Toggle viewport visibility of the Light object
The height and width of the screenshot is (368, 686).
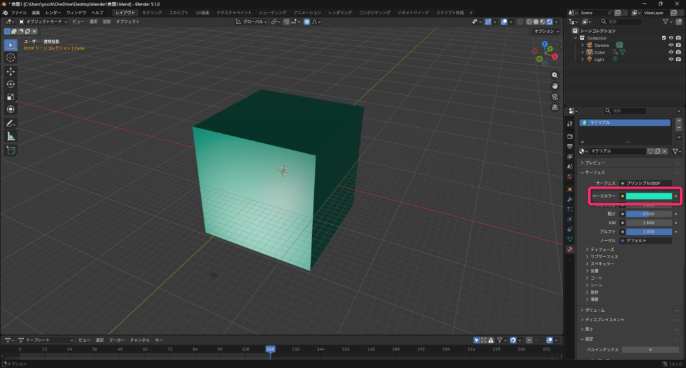click(671, 60)
